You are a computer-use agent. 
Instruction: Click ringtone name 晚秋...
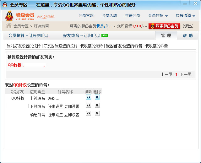tap(53, 98)
